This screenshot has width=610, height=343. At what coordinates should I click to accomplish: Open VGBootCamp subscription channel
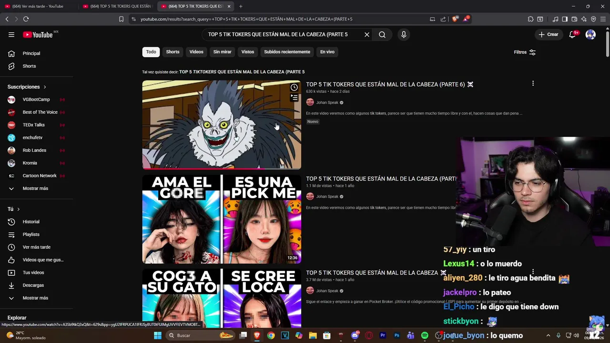click(x=37, y=100)
